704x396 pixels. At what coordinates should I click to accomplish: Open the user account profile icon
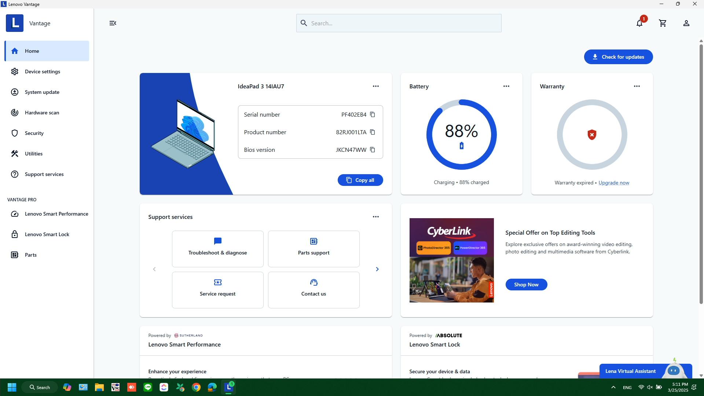pyautogui.click(x=686, y=23)
